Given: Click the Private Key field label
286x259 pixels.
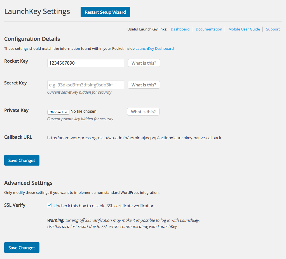Looking at the screenshot, I should pos(17,110).
